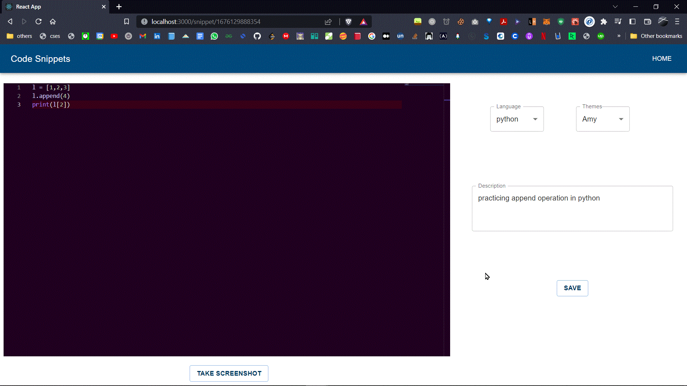Click the browser refresh button

click(x=39, y=22)
